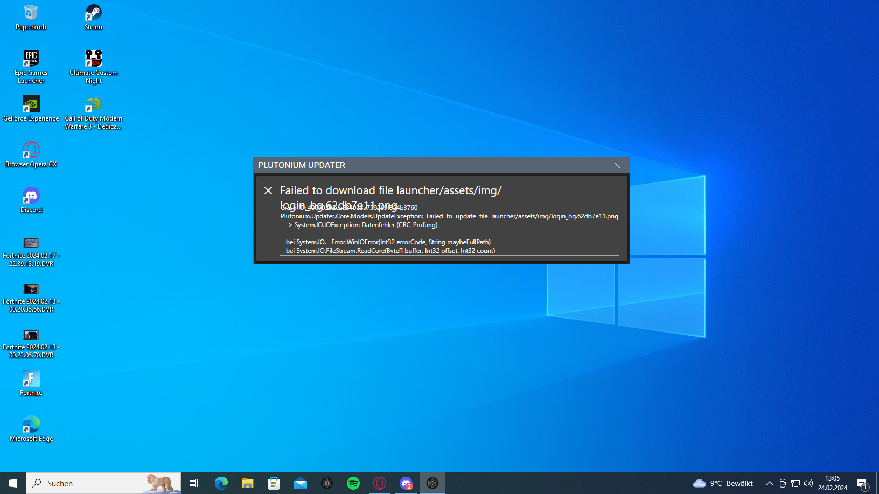Image resolution: width=879 pixels, height=494 pixels.
Task: Click the Suchen taskbar search field
Action: (103, 483)
